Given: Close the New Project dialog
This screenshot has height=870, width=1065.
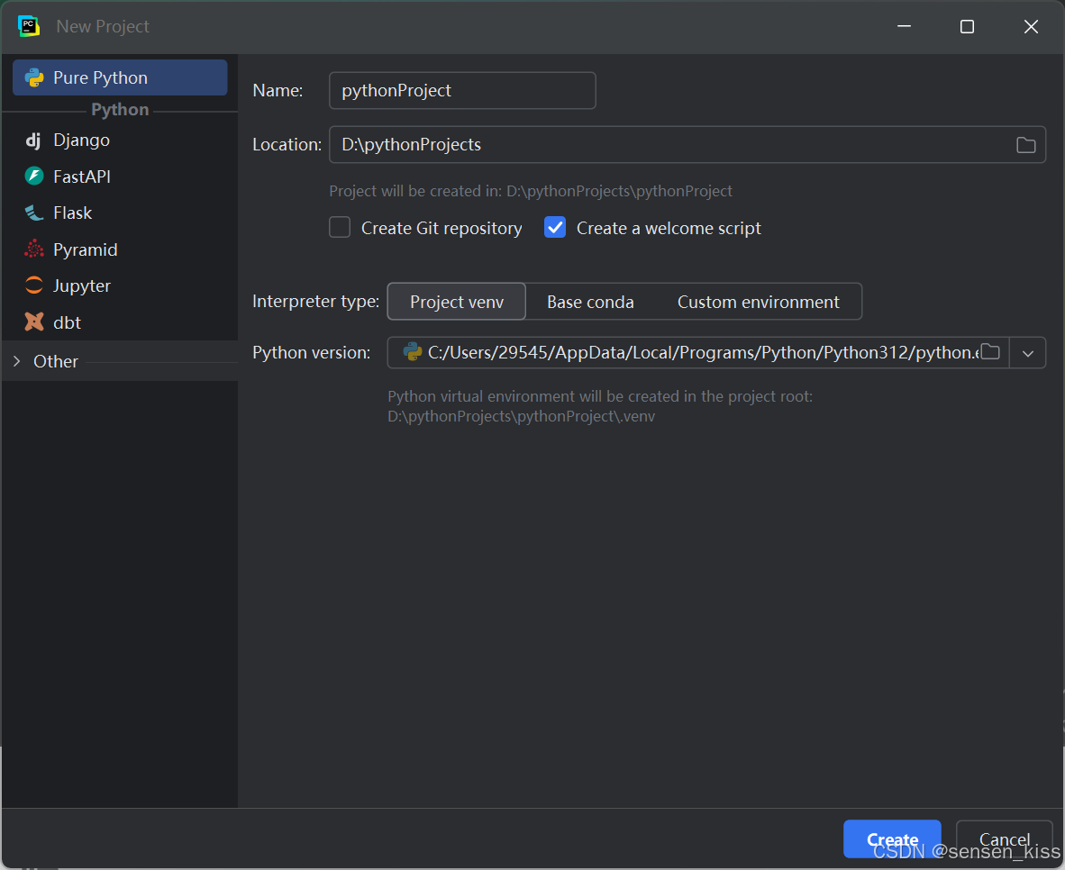Looking at the screenshot, I should point(1031,26).
